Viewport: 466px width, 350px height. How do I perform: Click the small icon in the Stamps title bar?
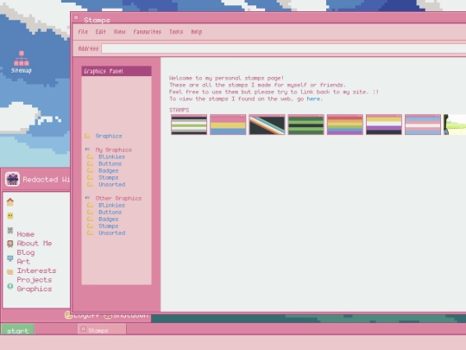coord(76,17)
